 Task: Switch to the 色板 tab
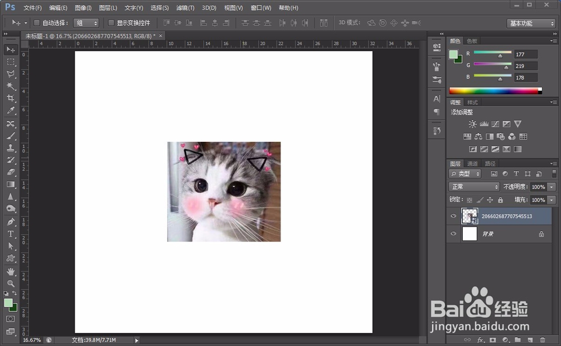coord(472,41)
